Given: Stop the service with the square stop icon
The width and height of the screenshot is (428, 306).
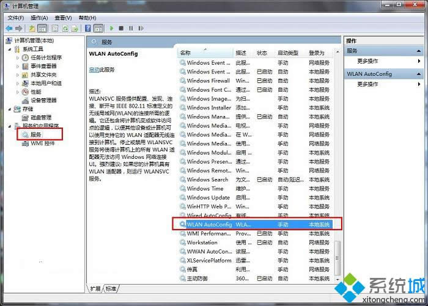Looking at the screenshot, I should pos(121,28).
